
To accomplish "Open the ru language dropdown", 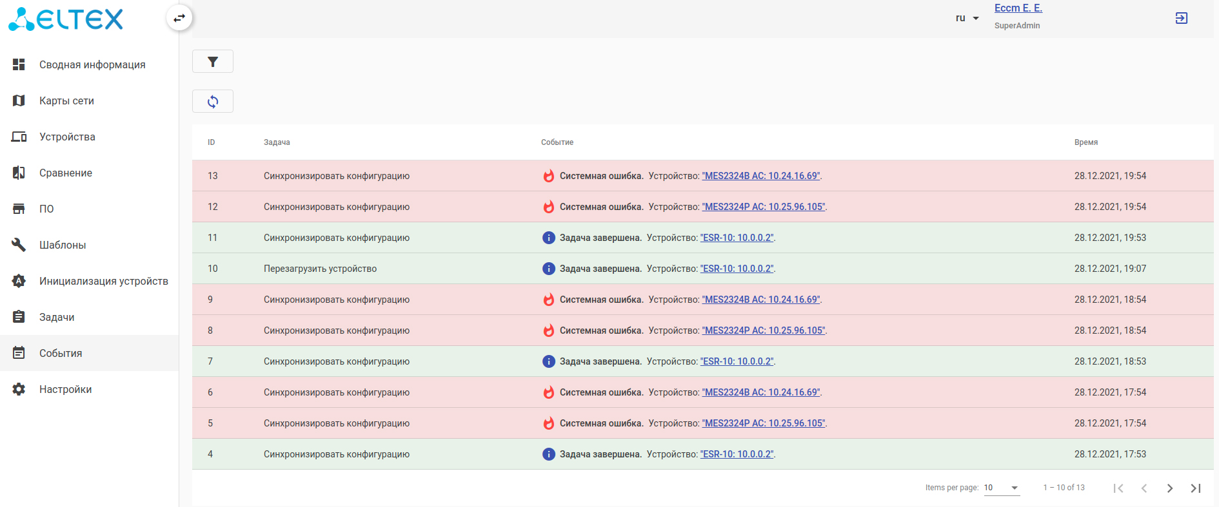I will pos(967,18).
